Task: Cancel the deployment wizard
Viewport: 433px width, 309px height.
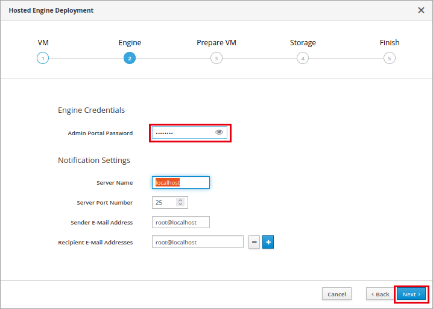Action: tap(337, 295)
